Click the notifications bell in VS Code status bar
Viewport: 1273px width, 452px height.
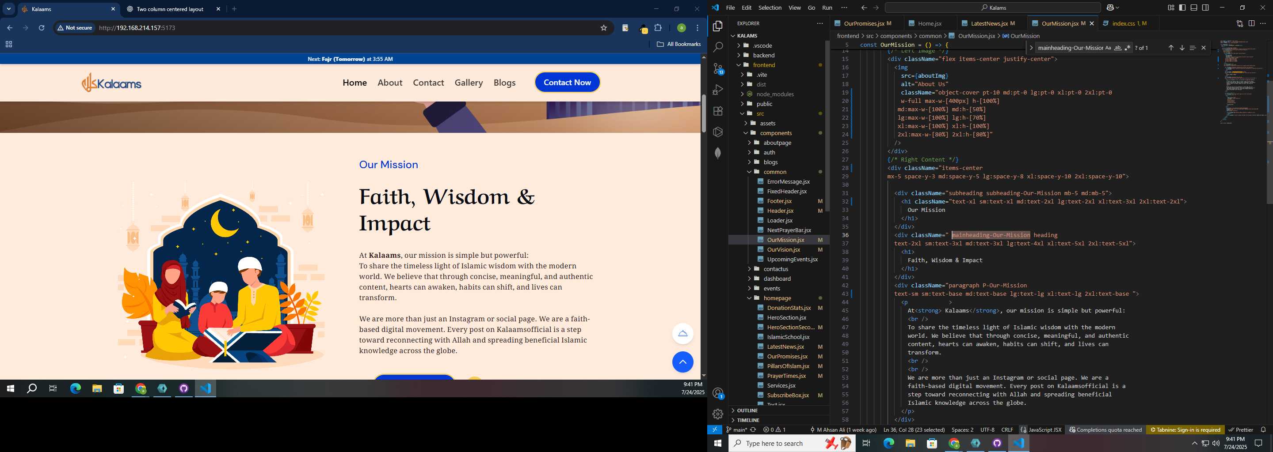[1263, 430]
